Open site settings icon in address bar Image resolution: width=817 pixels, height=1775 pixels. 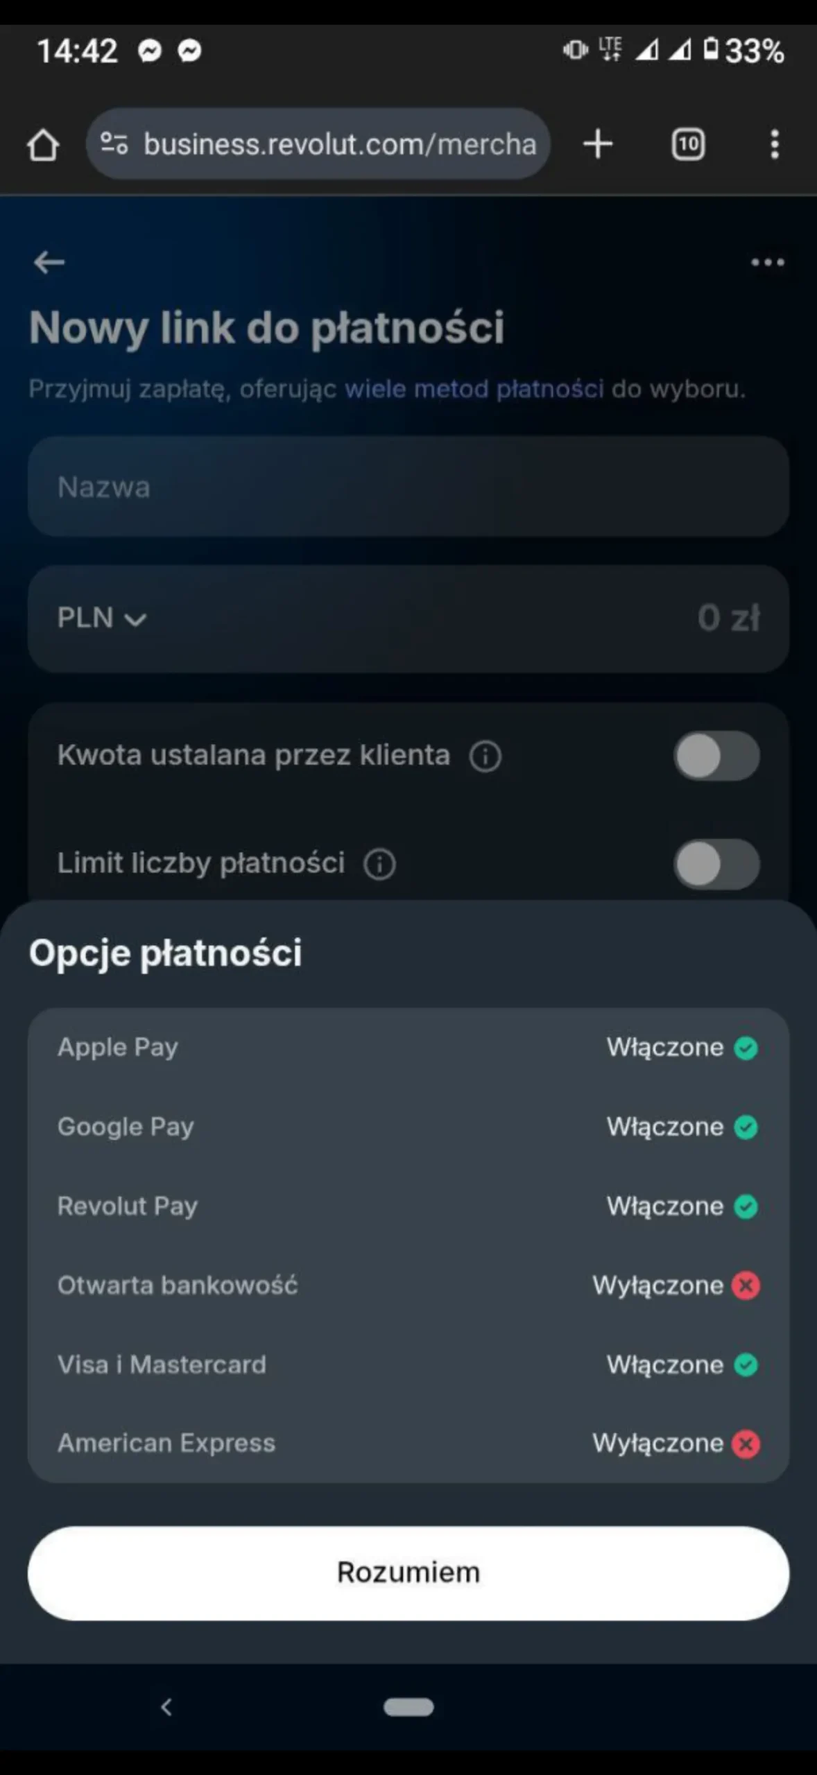coord(114,144)
